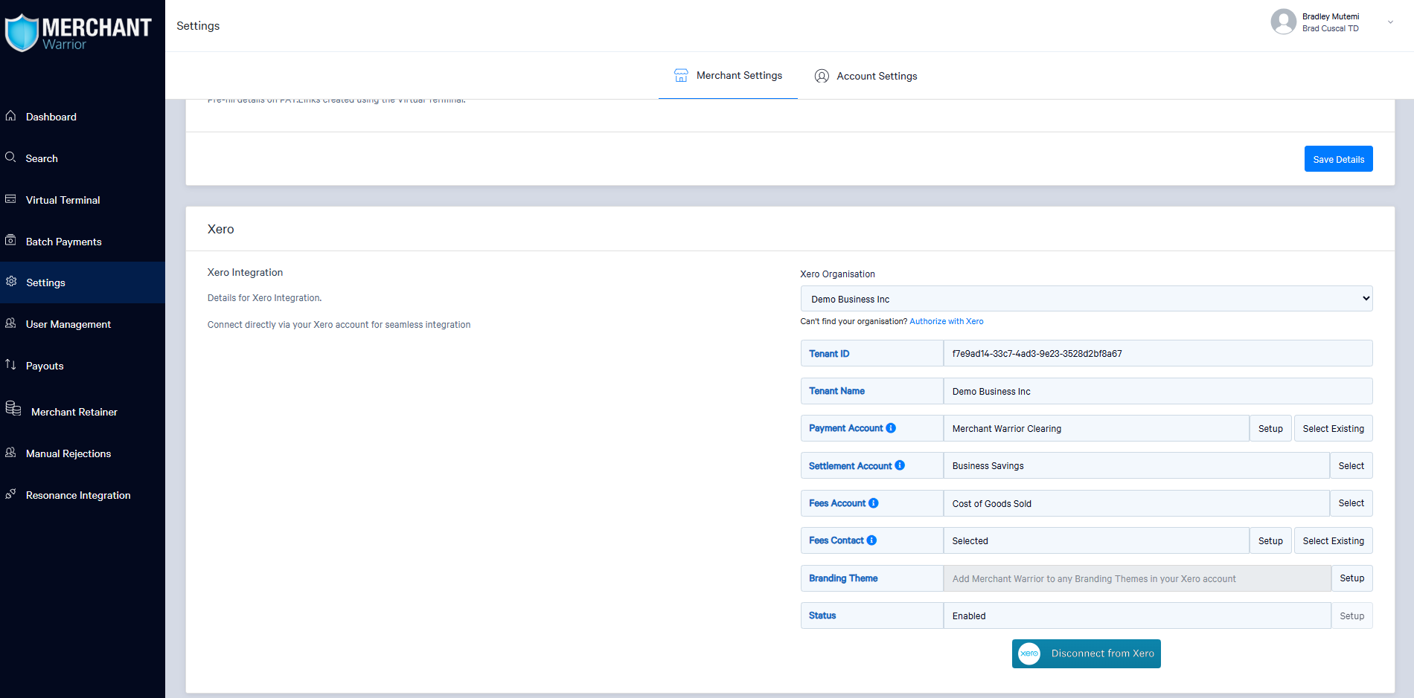1414x698 pixels.
Task: Click the Tenant ID value field
Action: coord(1158,353)
